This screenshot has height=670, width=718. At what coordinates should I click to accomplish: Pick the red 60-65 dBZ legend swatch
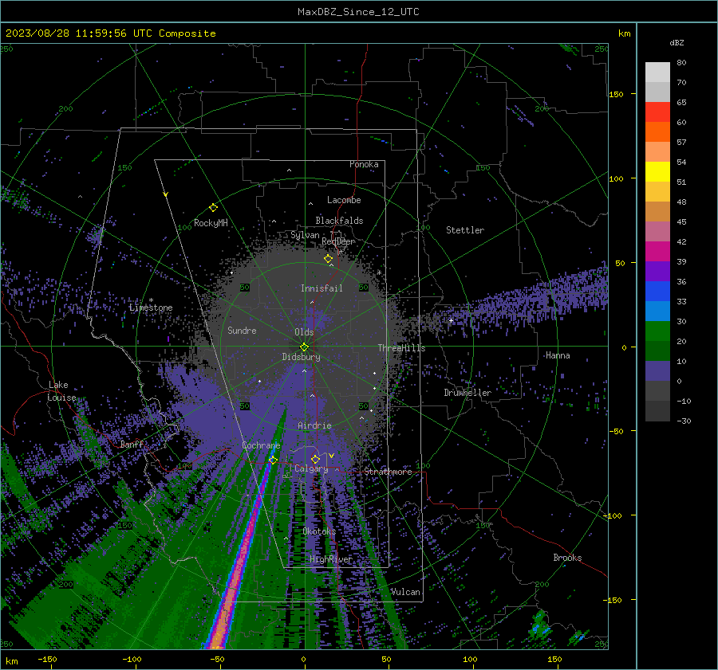657,112
